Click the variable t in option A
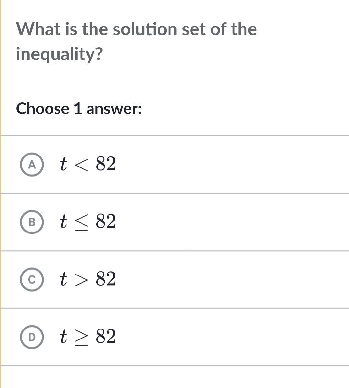This screenshot has width=349, height=388. tap(63, 164)
